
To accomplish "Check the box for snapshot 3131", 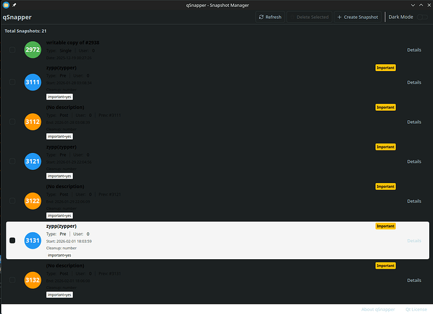I will click(x=13, y=240).
